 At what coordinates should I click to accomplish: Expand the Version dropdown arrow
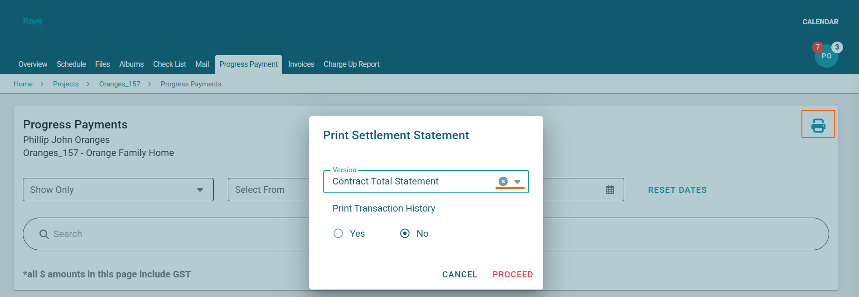click(x=517, y=182)
